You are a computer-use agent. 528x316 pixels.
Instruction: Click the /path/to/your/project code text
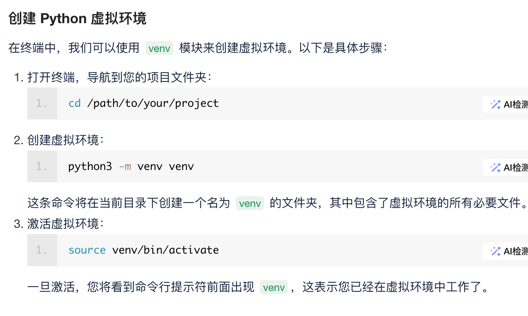[153, 103]
